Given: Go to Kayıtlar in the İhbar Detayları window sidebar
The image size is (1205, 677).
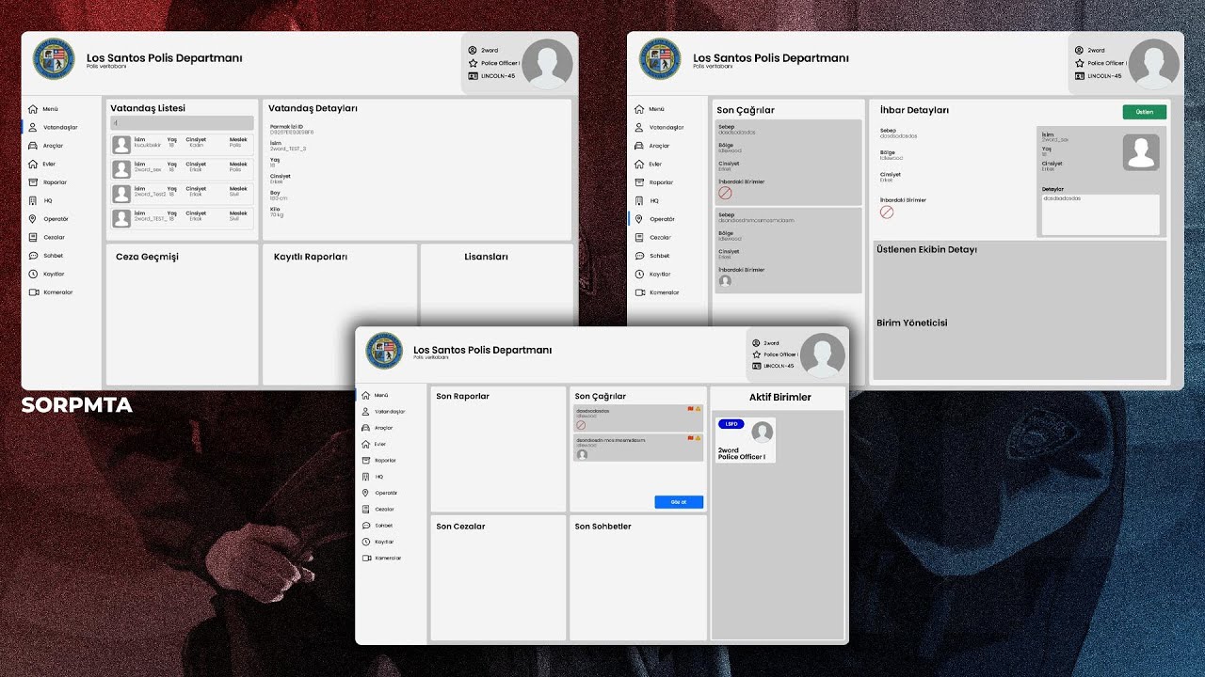Looking at the screenshot, I should pos(653,274).
